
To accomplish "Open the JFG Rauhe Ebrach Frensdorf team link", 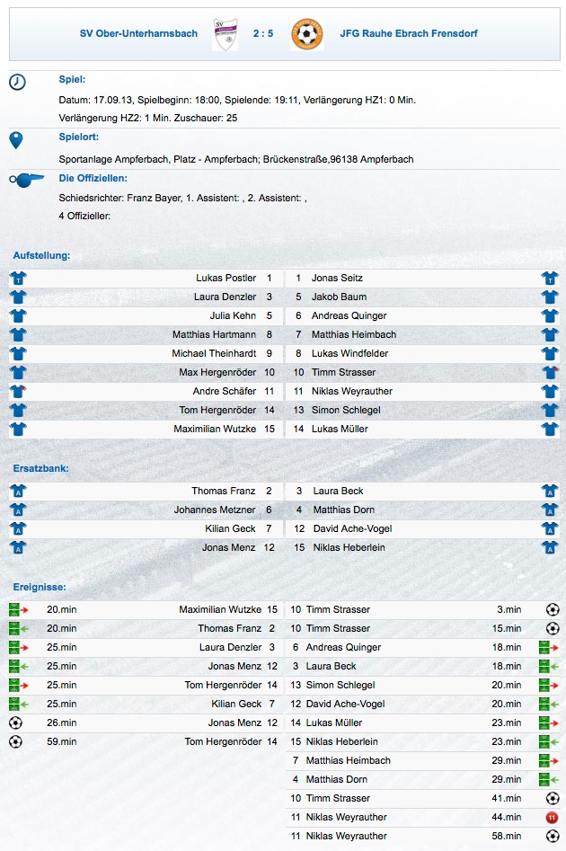I will pos(409,33).
